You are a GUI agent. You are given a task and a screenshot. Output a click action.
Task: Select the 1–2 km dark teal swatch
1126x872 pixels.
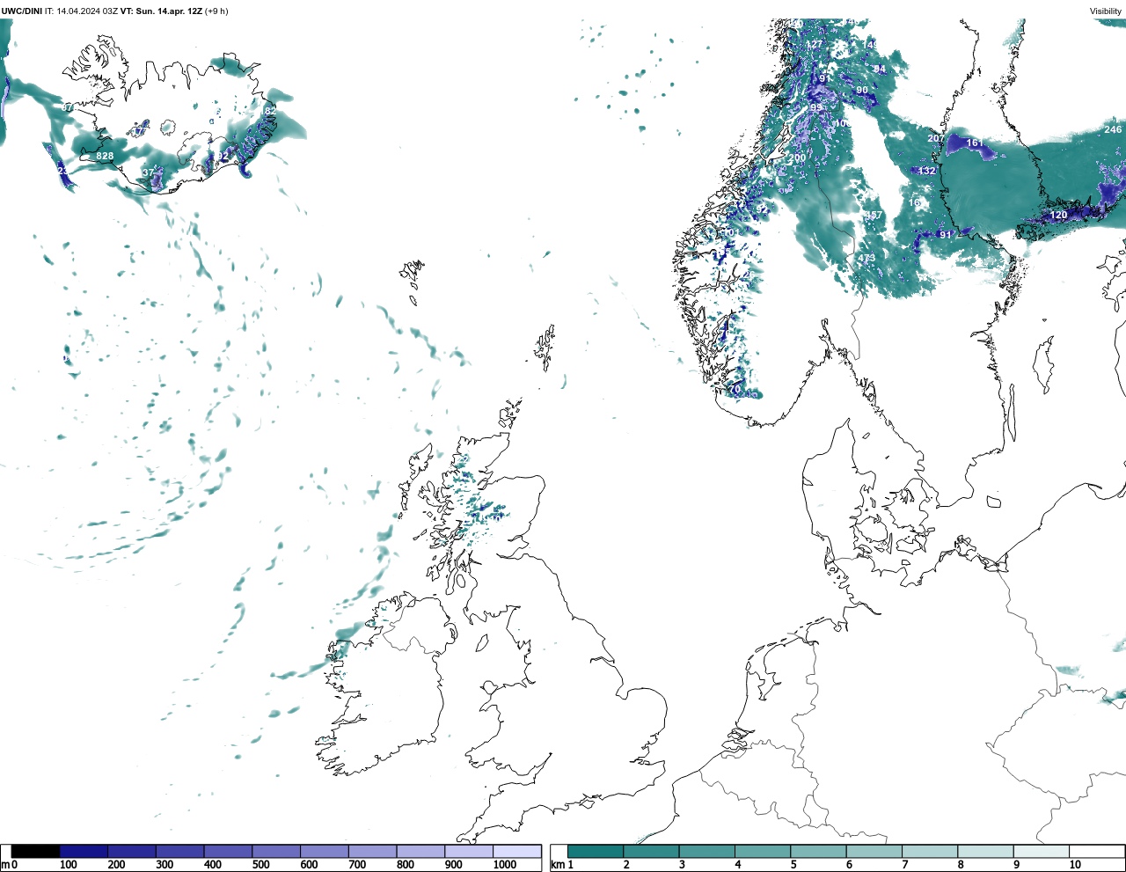click(596, 852)
